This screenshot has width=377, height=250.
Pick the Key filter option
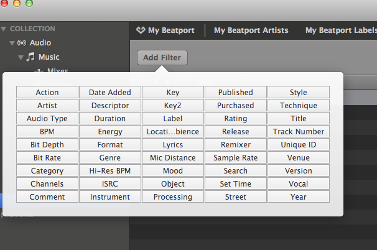point(173,93)
